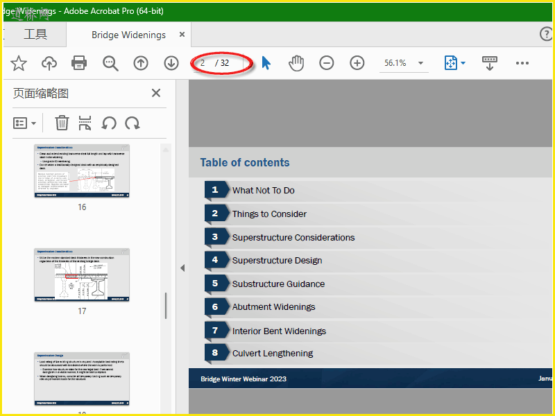
Task: Print the document with printer icon
Action: 79,63
